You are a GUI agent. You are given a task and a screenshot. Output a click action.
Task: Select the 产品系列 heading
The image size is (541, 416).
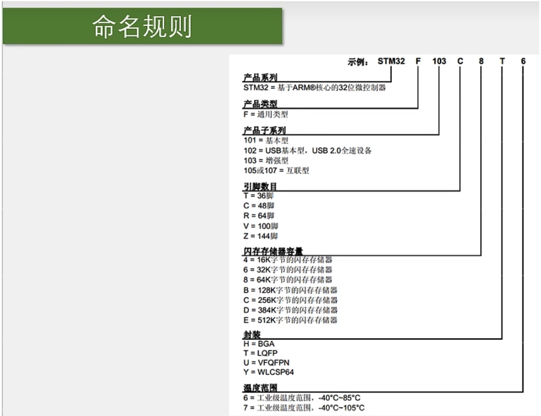click(260, 78)
